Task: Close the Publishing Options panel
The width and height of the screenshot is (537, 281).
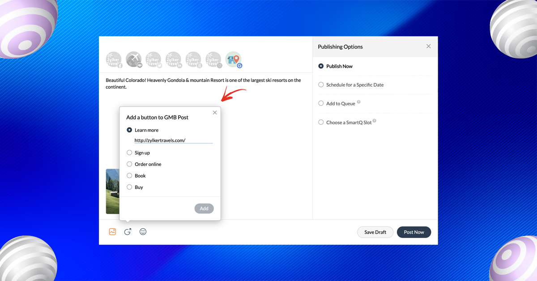Action: click(429, 46)
